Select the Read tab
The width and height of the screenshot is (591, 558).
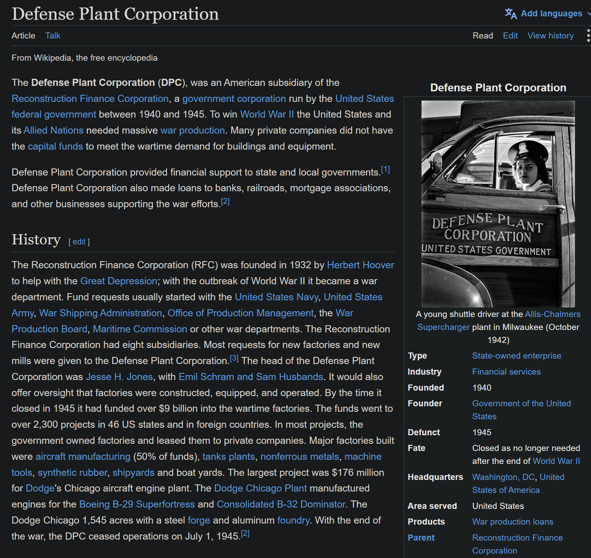(483, 36)
